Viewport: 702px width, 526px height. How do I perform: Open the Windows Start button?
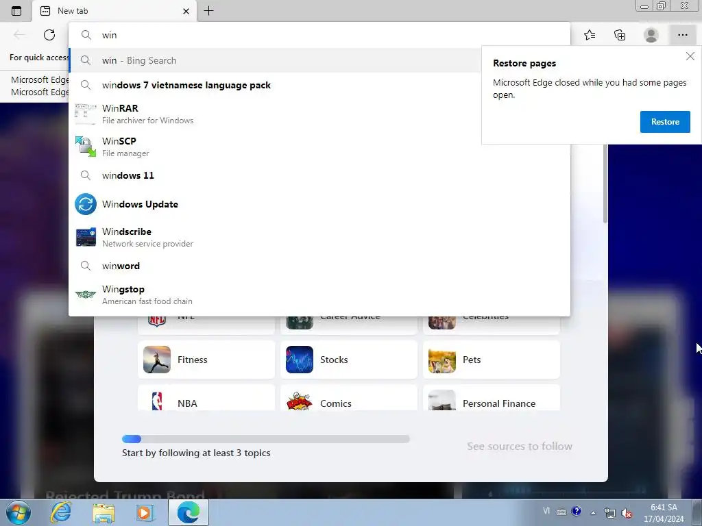coord(19,512)
